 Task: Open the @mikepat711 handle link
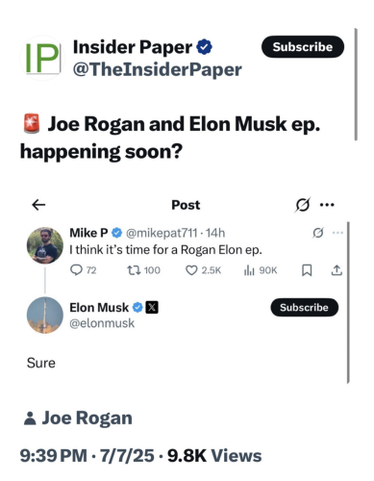click(x=162, y=233)
